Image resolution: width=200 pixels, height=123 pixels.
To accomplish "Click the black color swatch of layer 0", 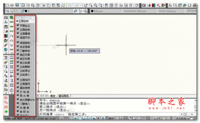I will pyautogui.click(x=26, y=11).
